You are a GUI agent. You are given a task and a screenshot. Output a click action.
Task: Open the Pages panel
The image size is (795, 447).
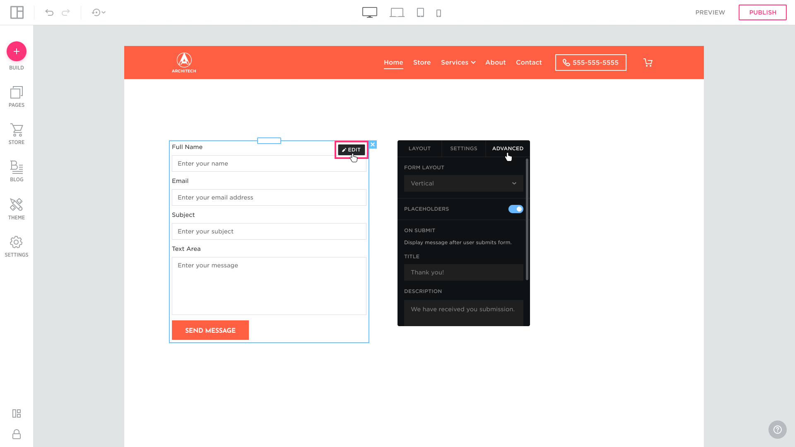click(17, 97)
